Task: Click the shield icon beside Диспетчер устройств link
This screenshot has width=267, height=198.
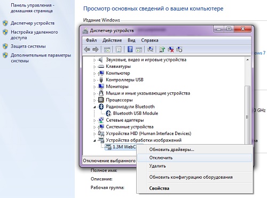Action: click(x=5, y=23)
